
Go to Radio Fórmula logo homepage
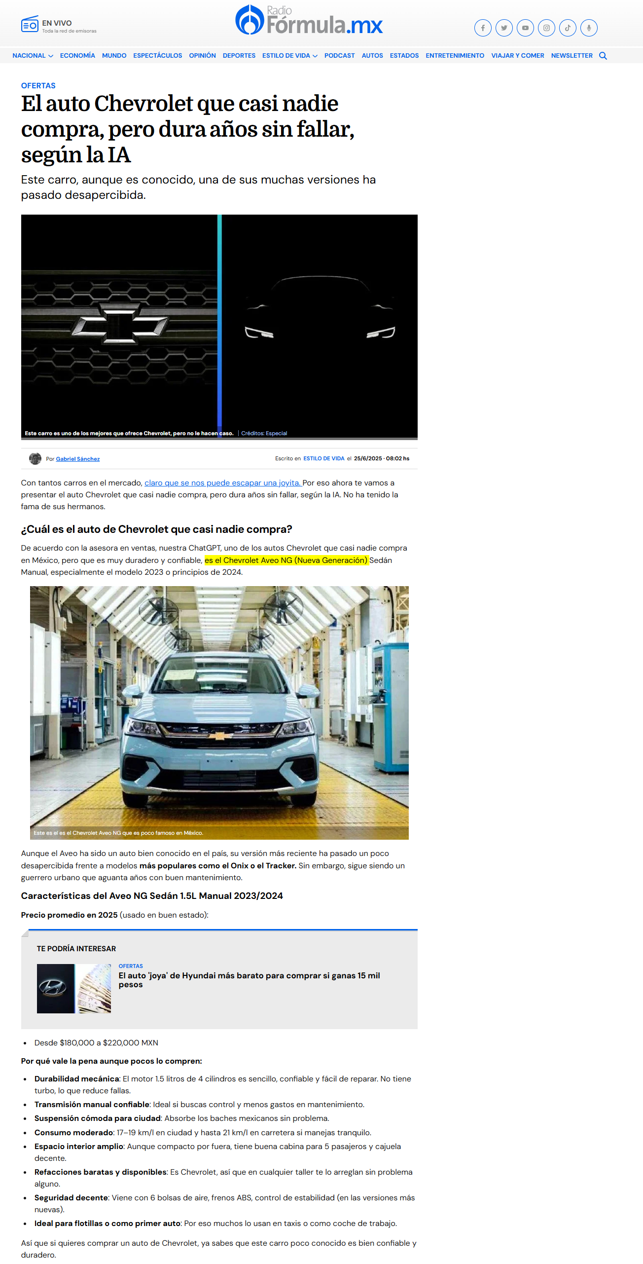pyautogui.click(x=309, y=21)
